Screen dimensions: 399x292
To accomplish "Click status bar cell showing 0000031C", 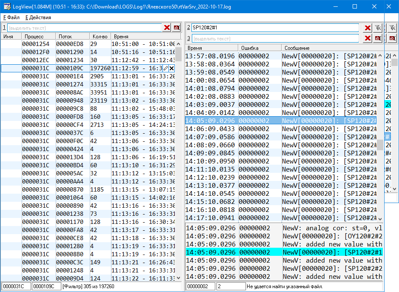I will click(x=16, y=286).
